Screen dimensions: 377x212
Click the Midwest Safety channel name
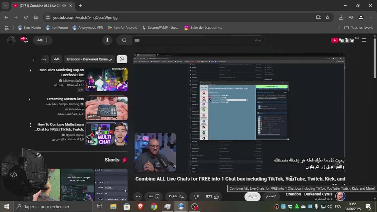point(73,81)
